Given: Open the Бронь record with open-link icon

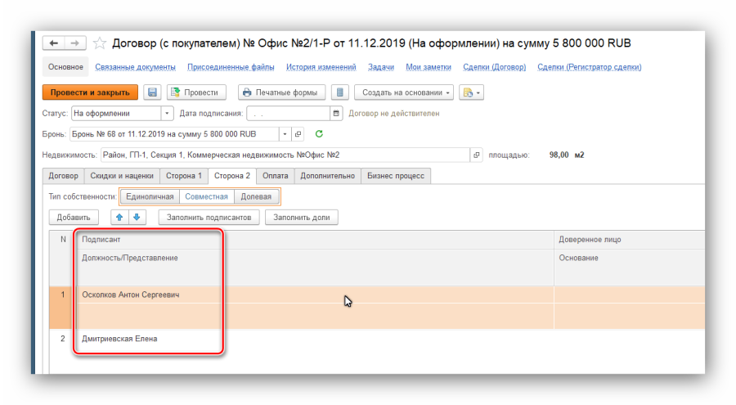Looking at the screenshot, I should (298, 134).
